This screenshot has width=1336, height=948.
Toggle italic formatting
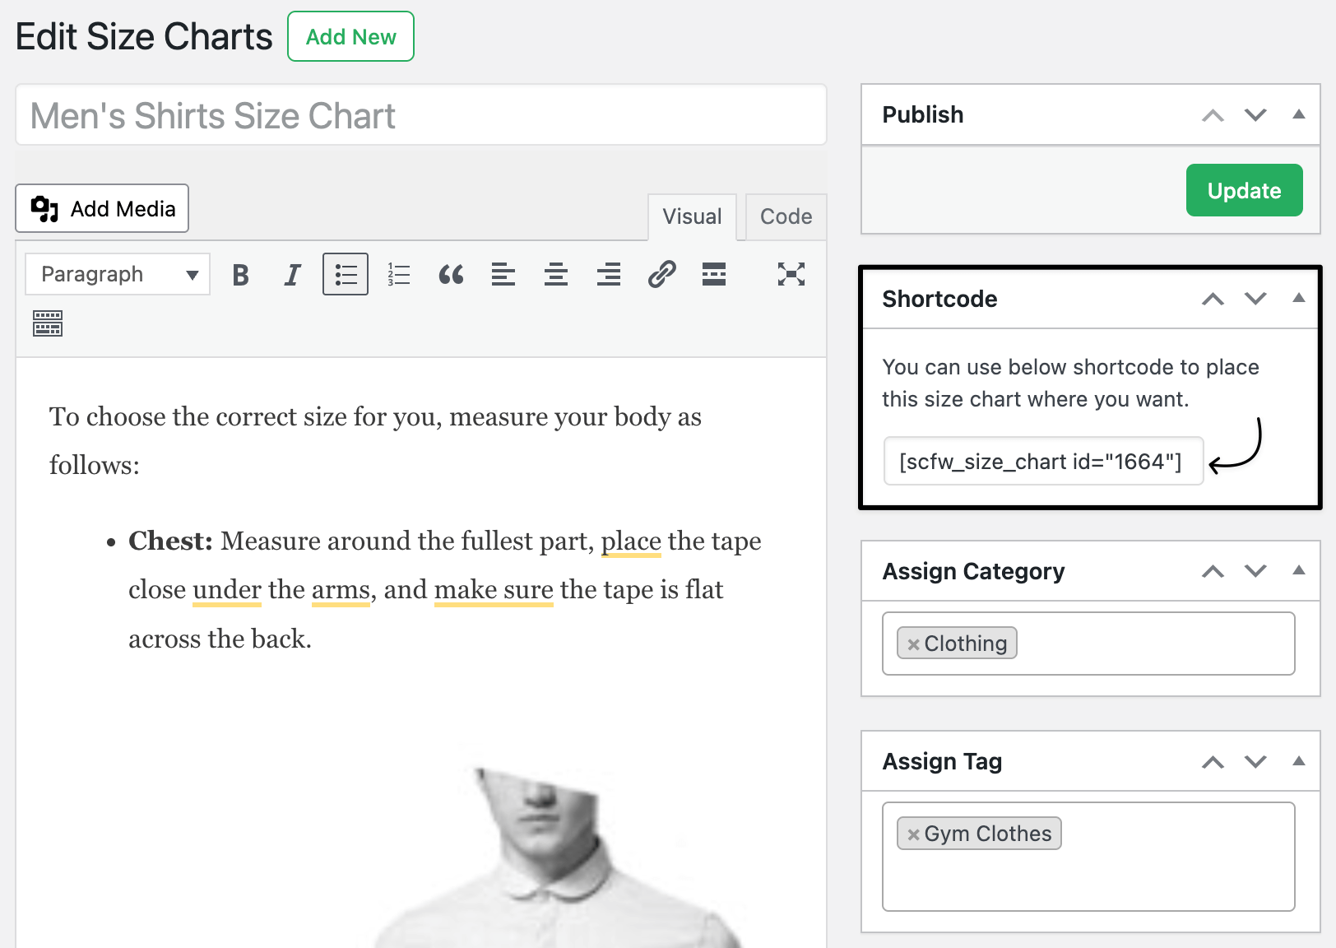point(292,274)
